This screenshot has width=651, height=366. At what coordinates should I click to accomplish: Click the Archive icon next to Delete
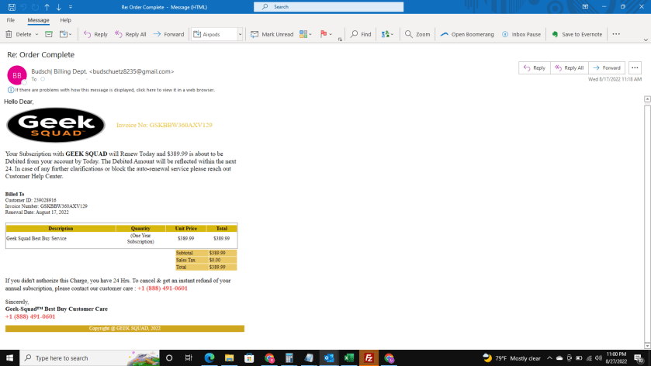[x=49, y=34]
